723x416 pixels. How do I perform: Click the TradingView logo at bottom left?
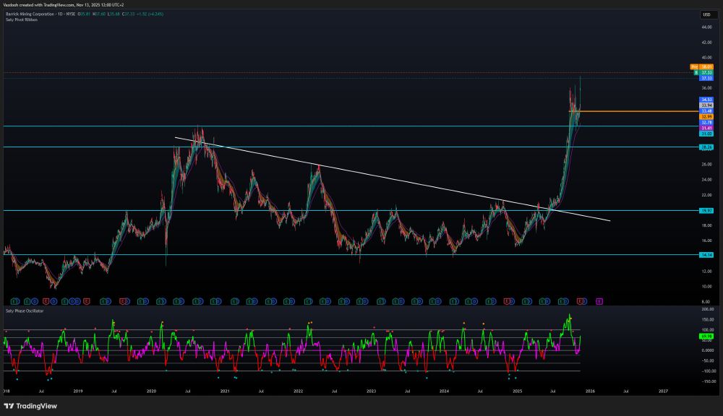click(30, 406)
